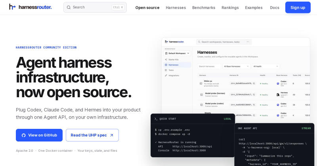This screenshot has width=317, height=166.
Task: Go to the Rankings page
Action: [230, 8]
